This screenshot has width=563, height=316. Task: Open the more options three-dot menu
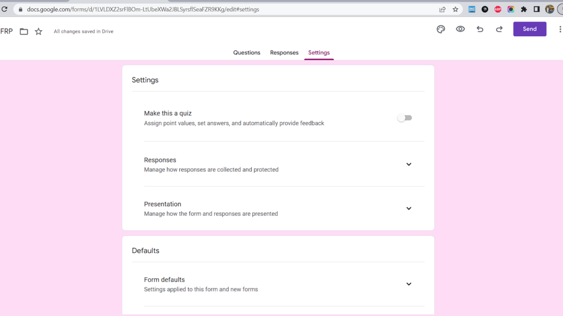click(560, 29)
